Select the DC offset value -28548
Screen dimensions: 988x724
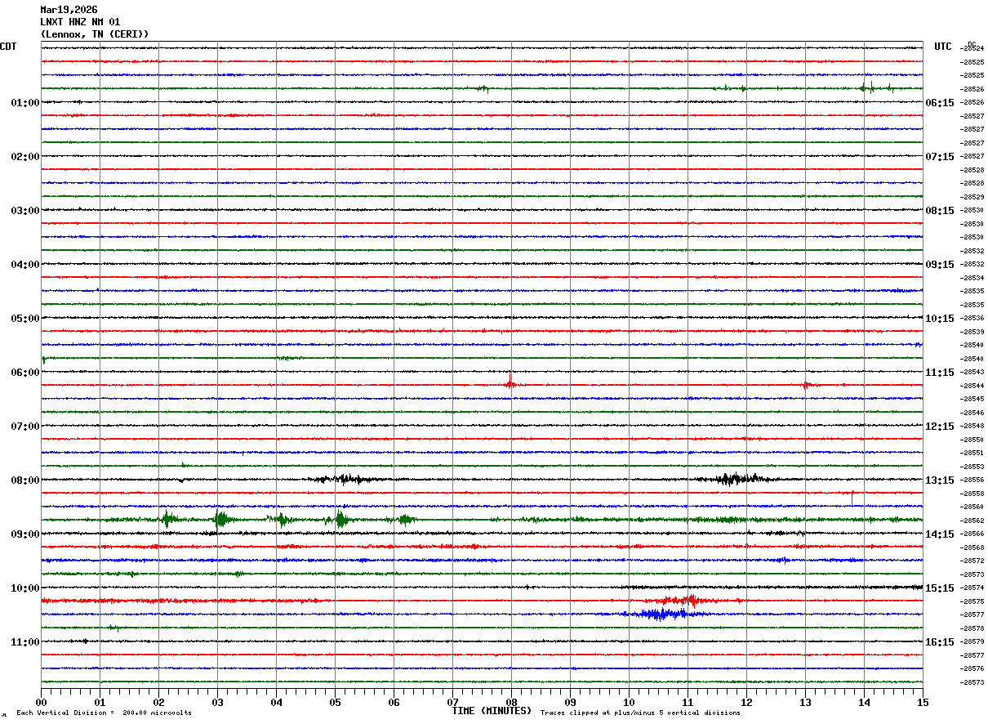(972, 426)
